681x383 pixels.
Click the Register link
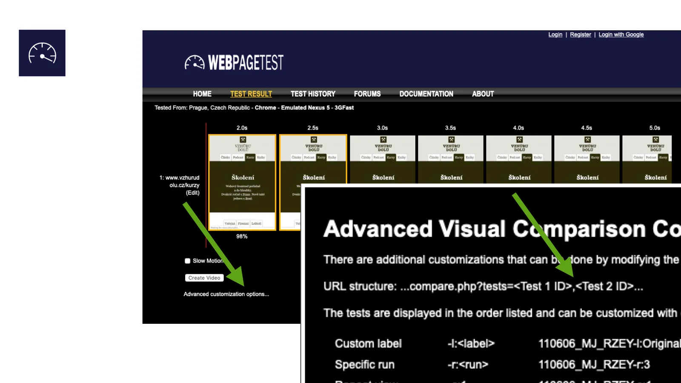point(581,34)
